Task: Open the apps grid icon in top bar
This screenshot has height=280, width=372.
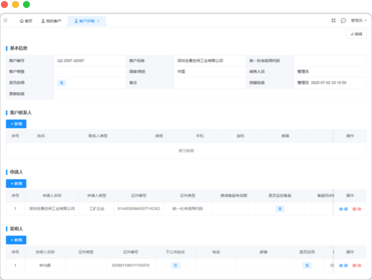Action: click(x=333, y=20)
